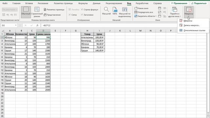The width and height of the screenshot is (210, 118).
Task: Set zoom to 100%
Action: point(115,11)
